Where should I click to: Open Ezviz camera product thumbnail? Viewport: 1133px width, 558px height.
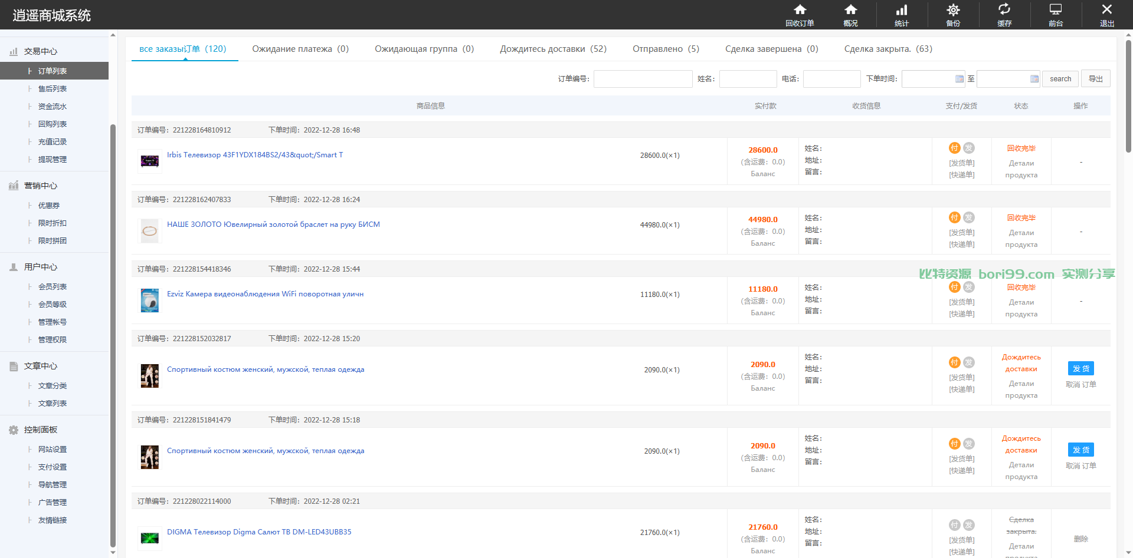tap(150, 300)
